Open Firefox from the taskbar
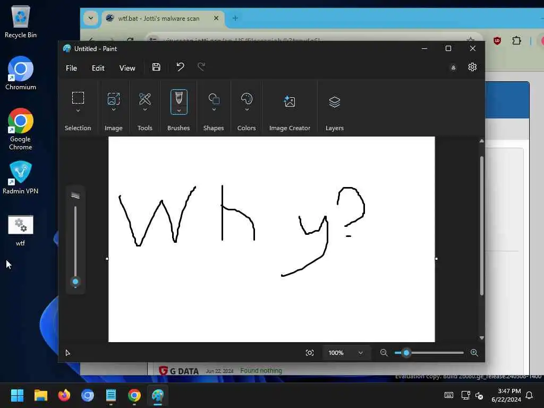Screen dimensions: 544x408 (64, 395)
